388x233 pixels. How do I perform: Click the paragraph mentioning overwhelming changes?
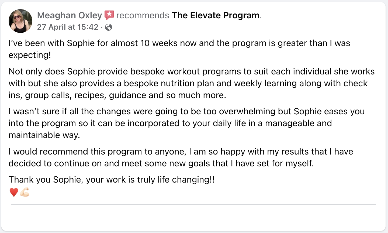point(186,123)
